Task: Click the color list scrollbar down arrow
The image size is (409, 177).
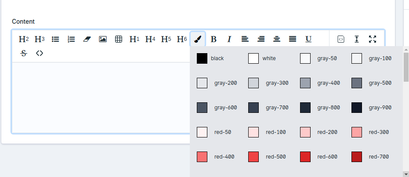Action: click(406, 174)
